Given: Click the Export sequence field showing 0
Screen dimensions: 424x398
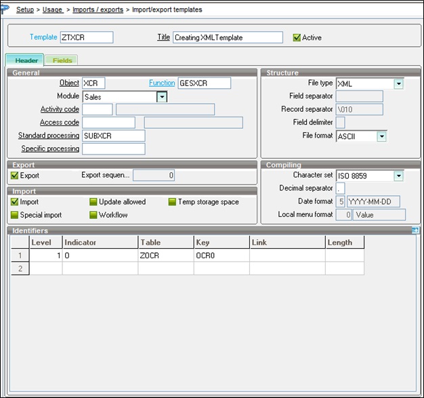Looking at the screenshot, I should pyautogui.click(x=154, y=176).
